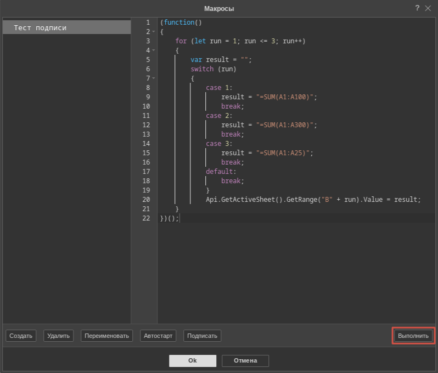The height and width of the screenshot is (373, 438).
Task: Click 'switch (run)' on line 6
Action: coord(214,69)
